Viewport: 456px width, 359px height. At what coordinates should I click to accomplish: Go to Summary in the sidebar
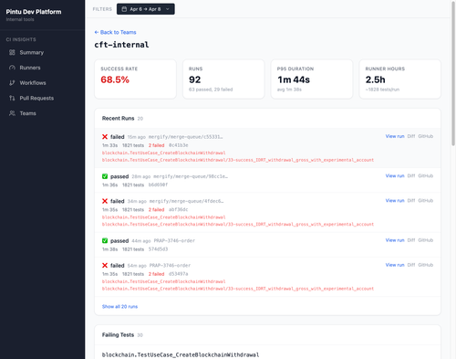[32, 53]
